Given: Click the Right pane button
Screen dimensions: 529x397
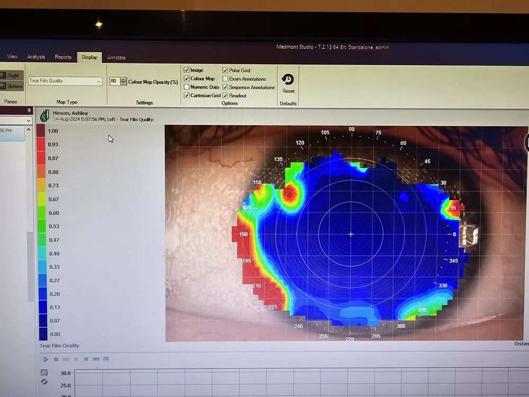Looking at the screenshot, I should [x=12, y=76].
